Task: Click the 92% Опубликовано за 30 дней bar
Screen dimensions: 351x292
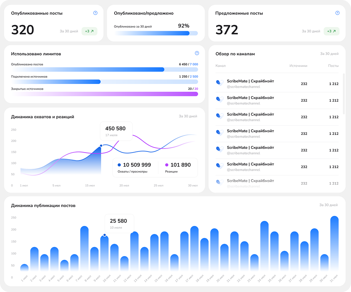Action: tap(156, 33)
